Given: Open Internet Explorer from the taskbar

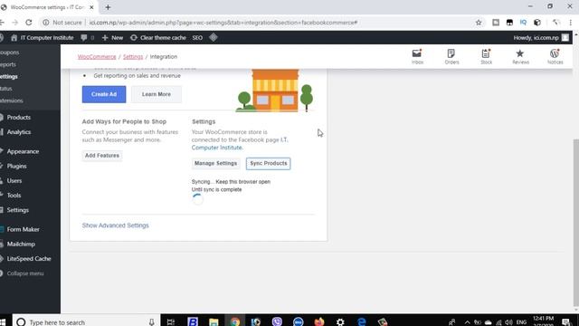Looking at the screenshot, I should coord(362,321).
